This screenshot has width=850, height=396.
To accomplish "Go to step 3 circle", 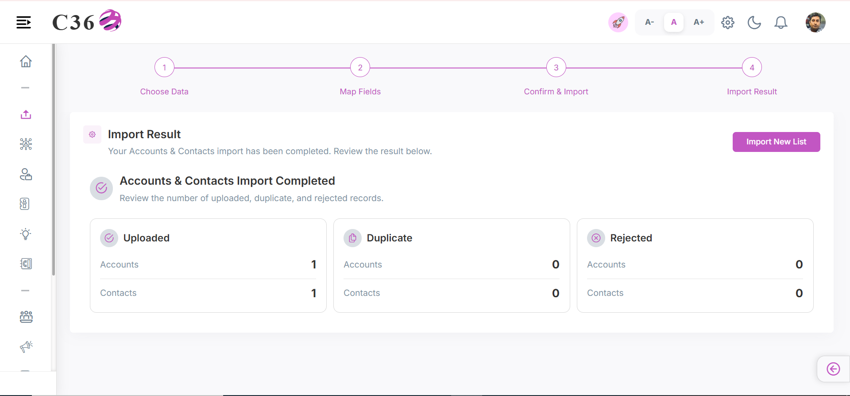I will (556, 68).
